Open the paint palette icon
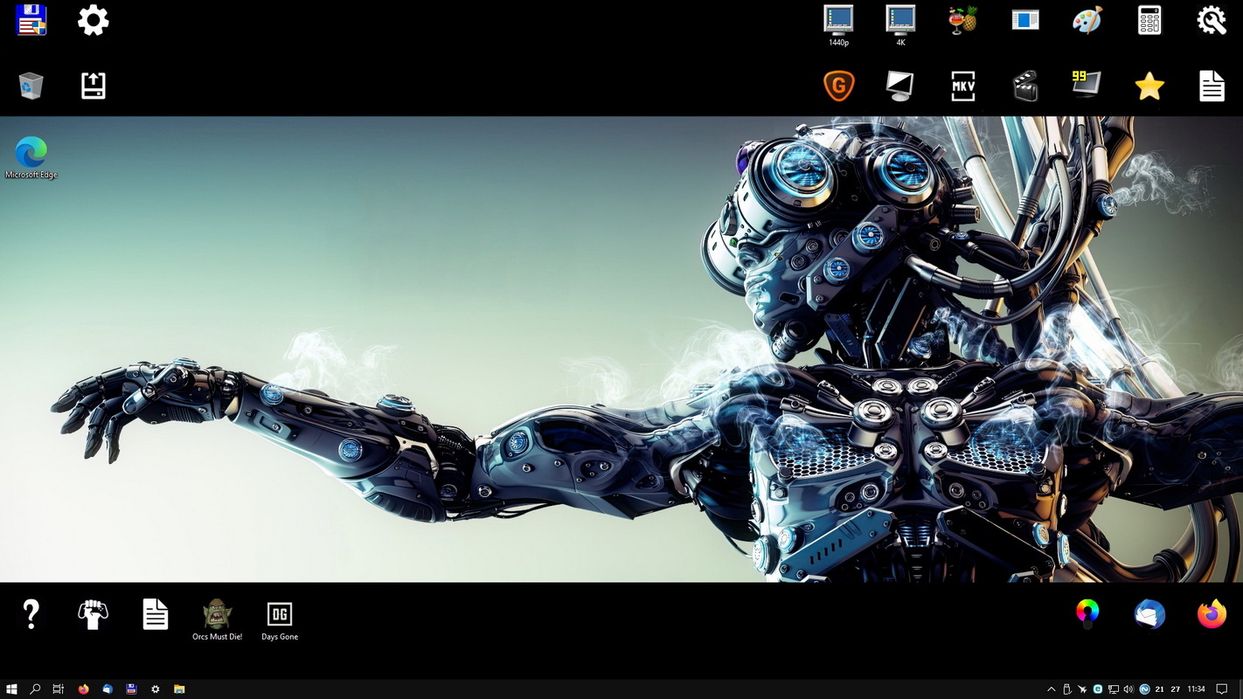Image resolution: width=1243 pixels, height=699 pixels. pos(1087,20)
